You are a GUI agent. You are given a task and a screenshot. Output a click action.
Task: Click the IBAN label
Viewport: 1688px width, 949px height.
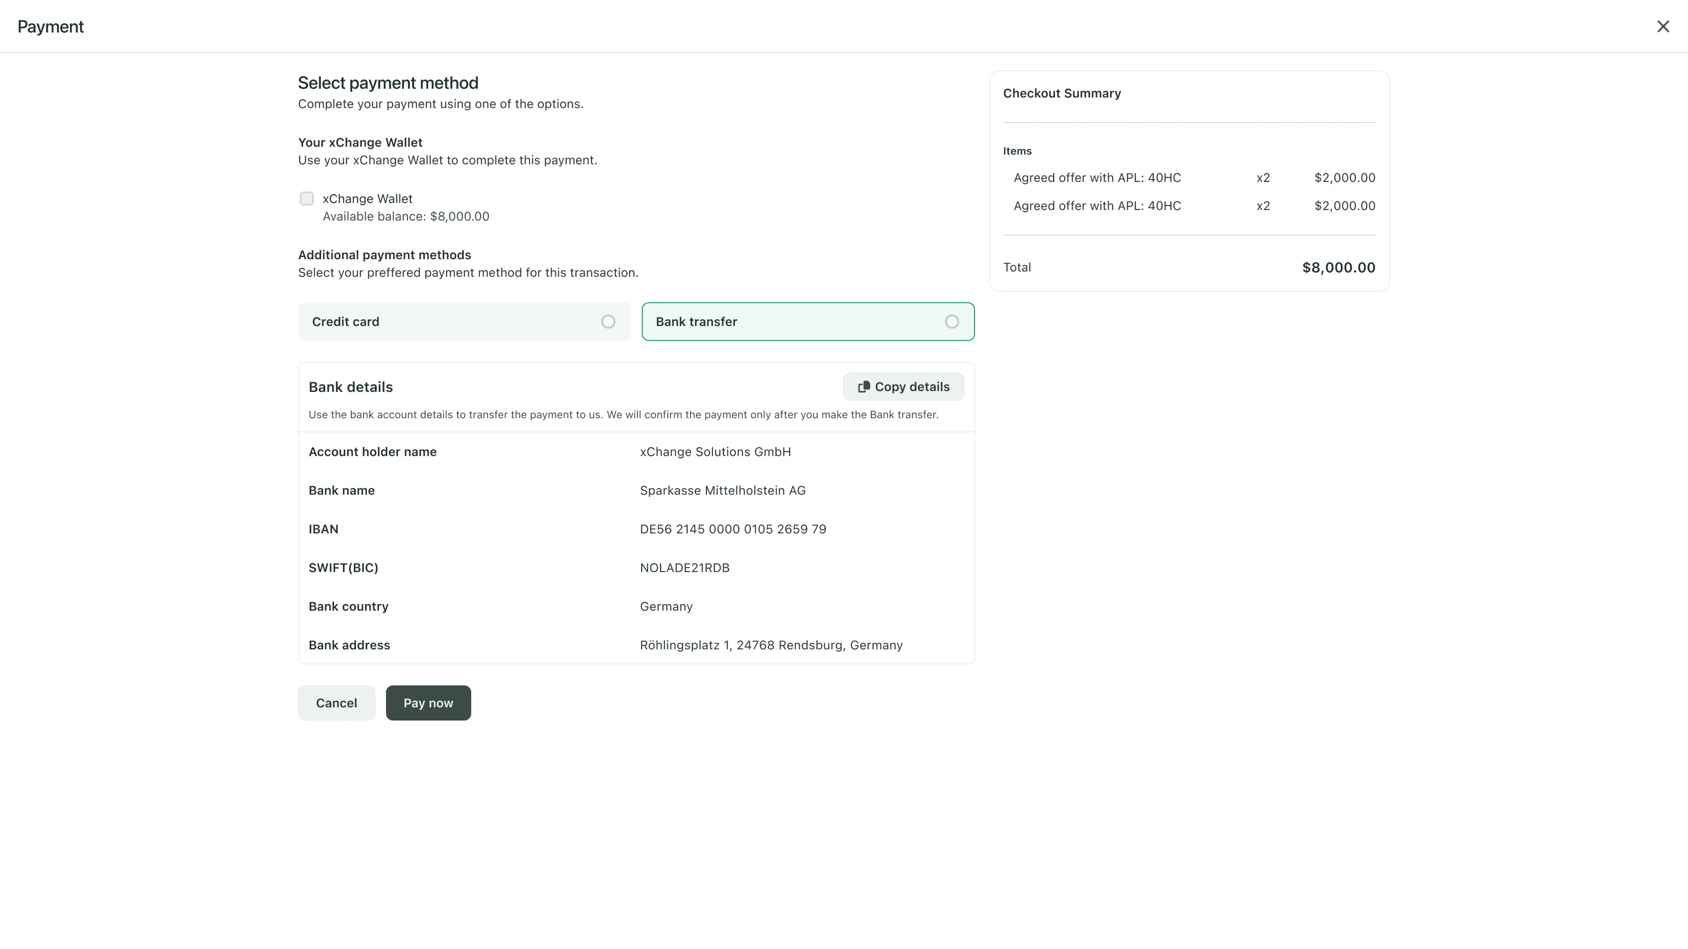point(323,529)
